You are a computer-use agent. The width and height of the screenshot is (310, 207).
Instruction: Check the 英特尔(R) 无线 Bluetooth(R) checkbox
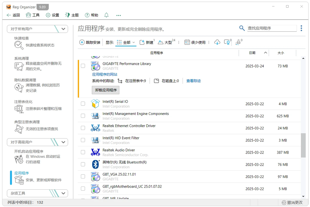click(83, 164)
